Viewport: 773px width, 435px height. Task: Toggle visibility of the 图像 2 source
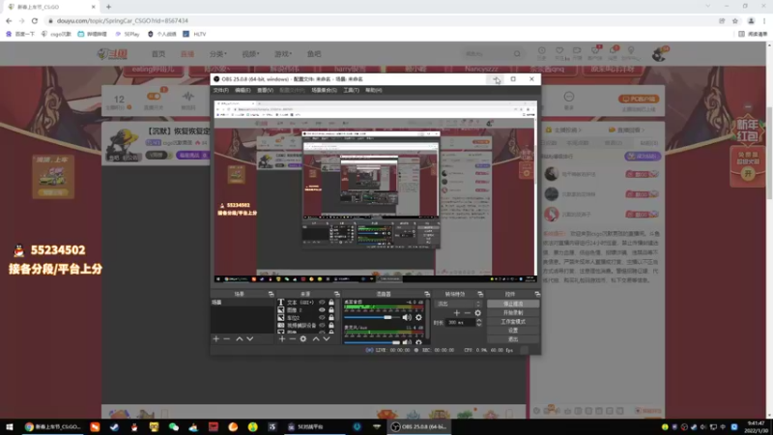[322, 310]
